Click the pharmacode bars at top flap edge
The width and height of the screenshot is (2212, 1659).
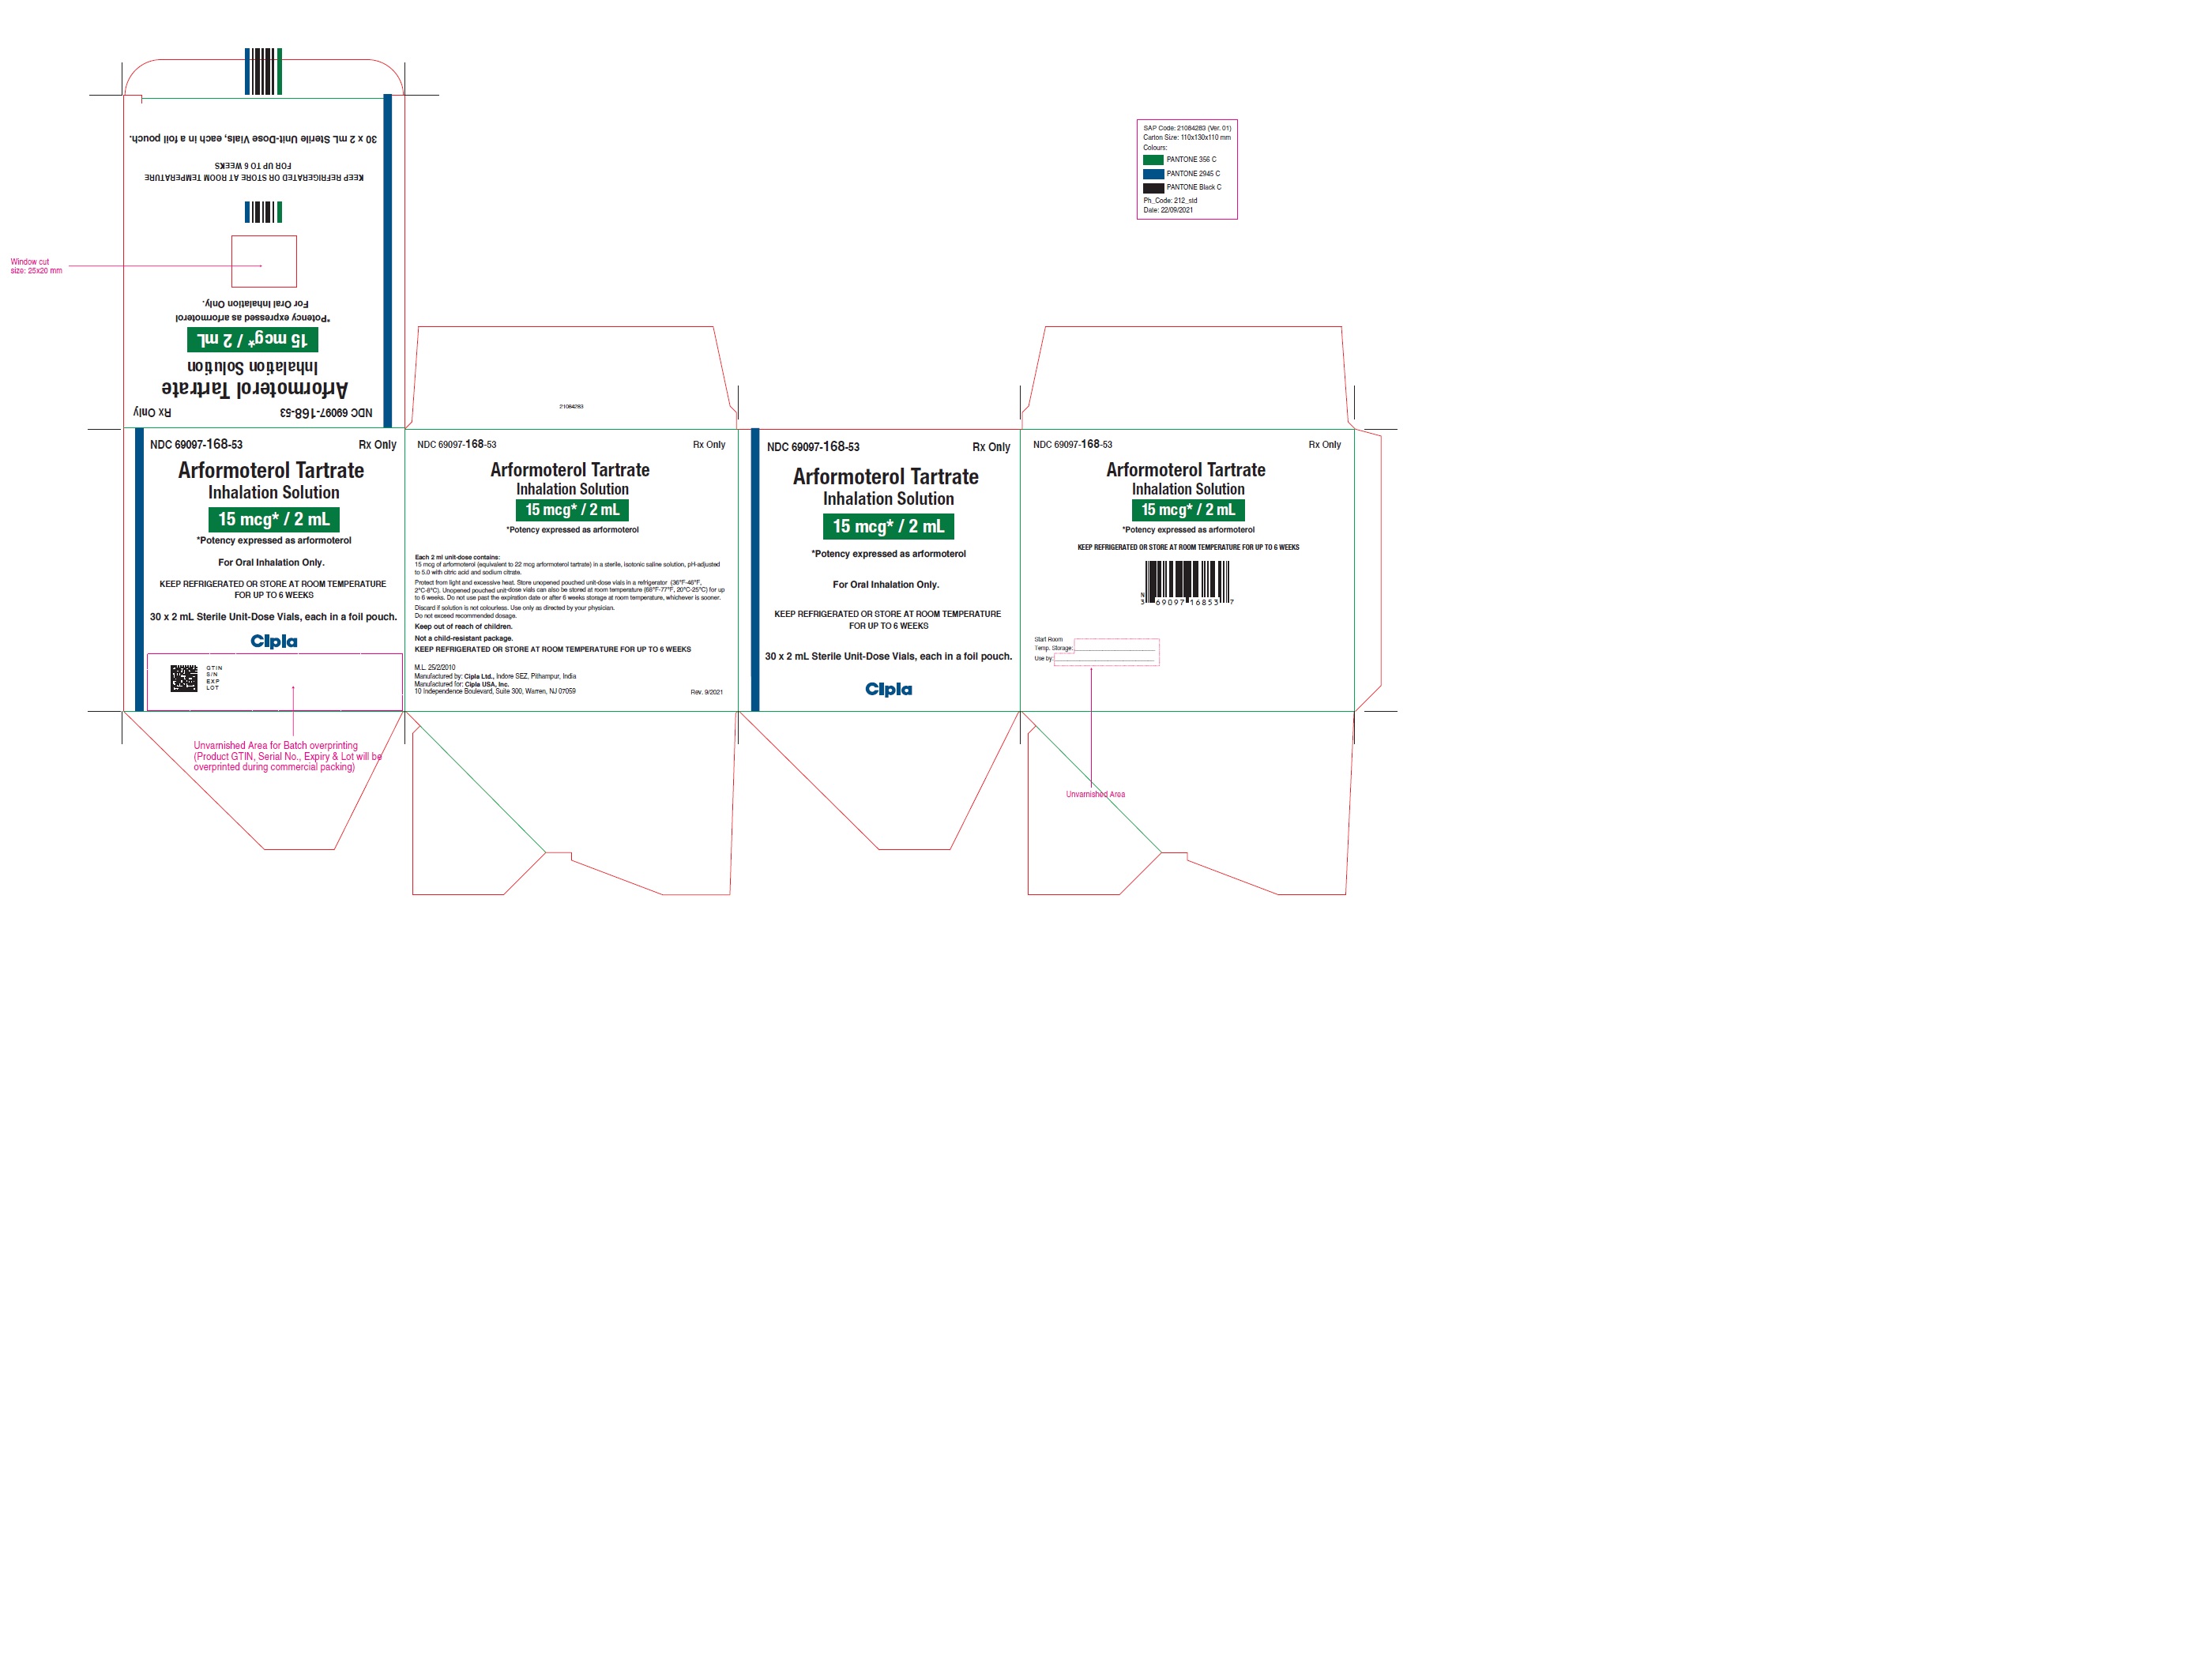pyautogui.click(x=263, y=71)
